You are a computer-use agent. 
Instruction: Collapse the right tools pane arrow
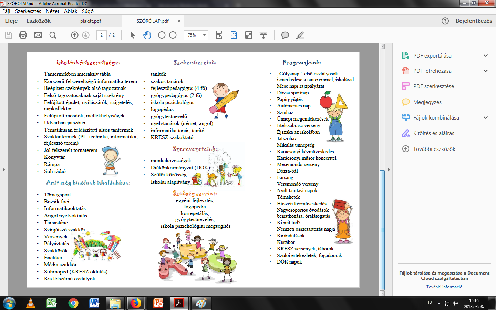[389, 169]
